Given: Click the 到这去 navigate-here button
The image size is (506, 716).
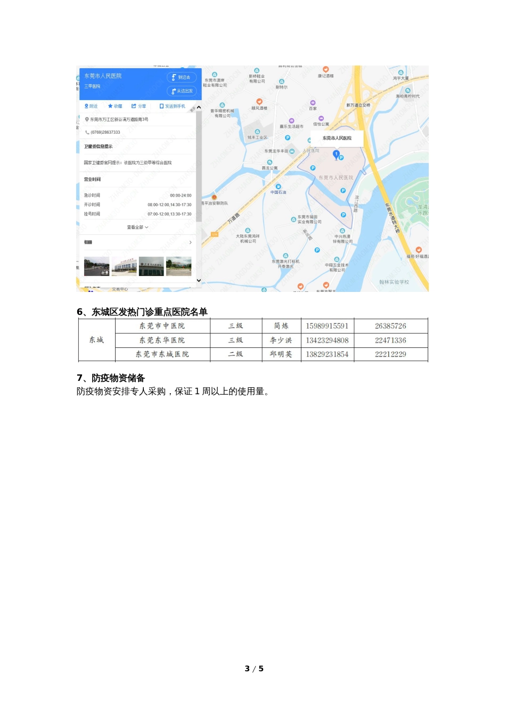Looking at the screenshot, I should [x=182, y=77].
